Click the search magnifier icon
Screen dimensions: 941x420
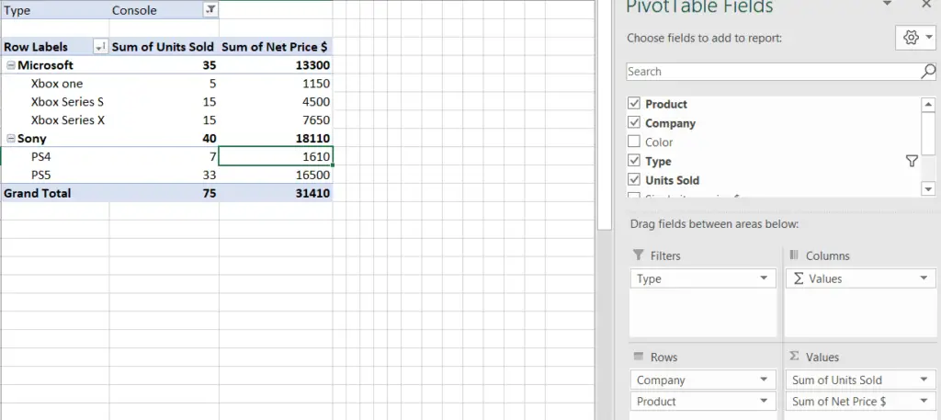(x=928, y=72)
